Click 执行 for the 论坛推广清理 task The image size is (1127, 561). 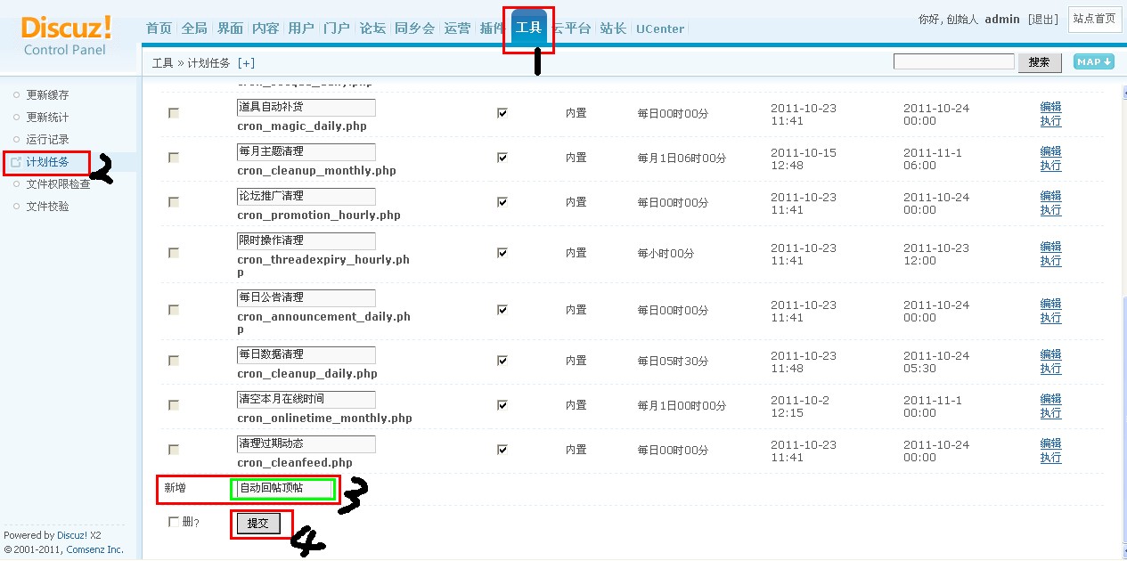pyautogui.click(x=1050, y=210)
